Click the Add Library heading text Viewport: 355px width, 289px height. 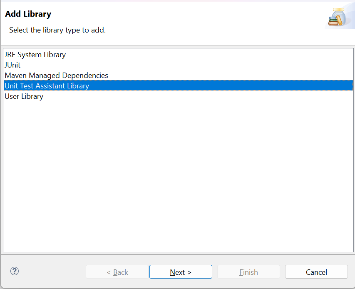coord(28,14)
